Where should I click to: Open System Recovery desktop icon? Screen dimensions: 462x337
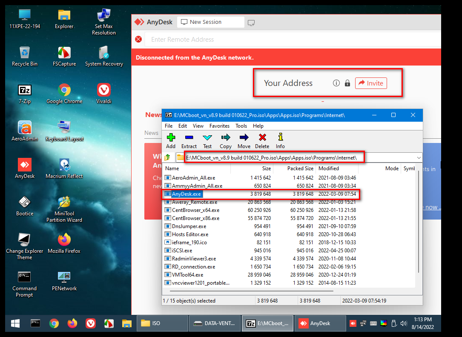104,57
